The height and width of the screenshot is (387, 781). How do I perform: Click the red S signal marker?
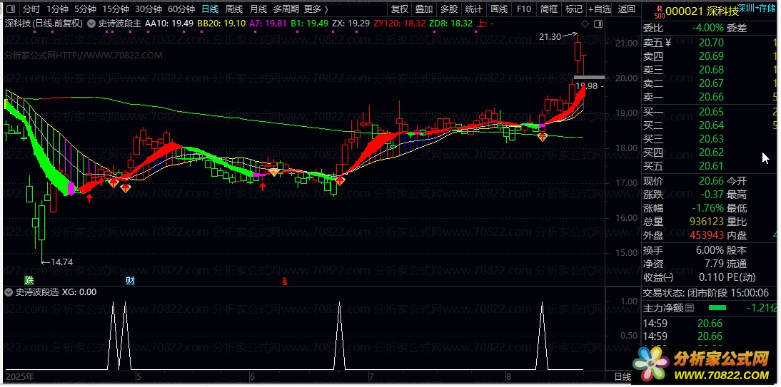point(285,282)
